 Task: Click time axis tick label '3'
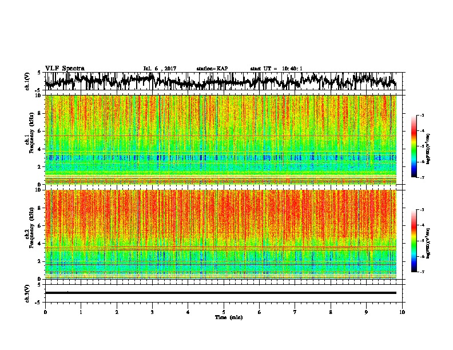tap(152, 312)
